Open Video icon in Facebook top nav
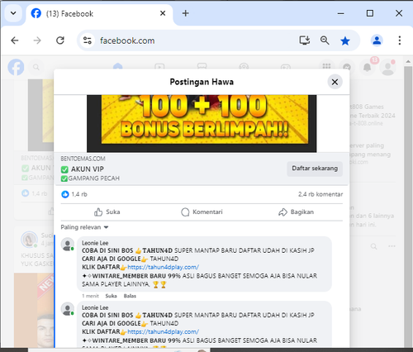Viewport: 413px width, 352px height. point(159,66)
